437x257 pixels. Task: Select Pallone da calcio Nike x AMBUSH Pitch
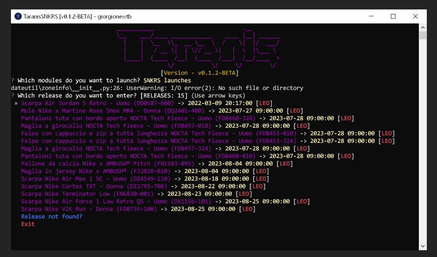pyautogui.click(x=108, y=164)
